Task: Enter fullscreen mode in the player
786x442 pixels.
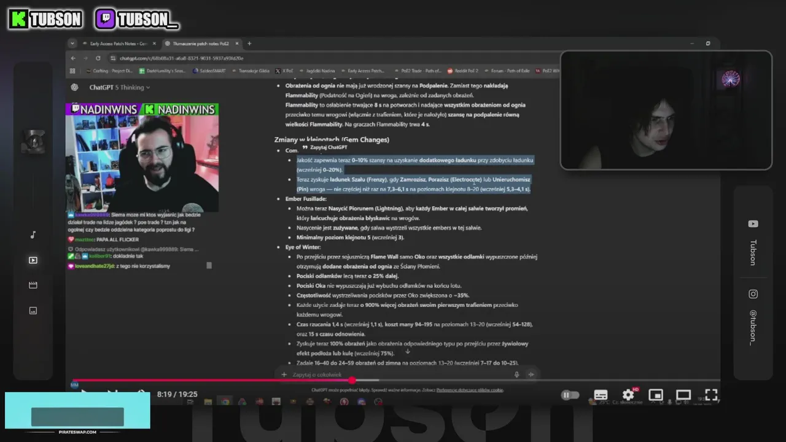Action: point(711,395)
